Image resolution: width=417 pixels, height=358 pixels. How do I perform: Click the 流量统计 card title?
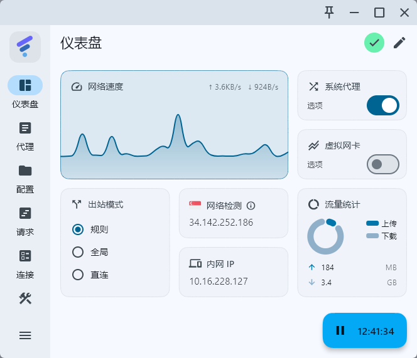tap(342, 204)
